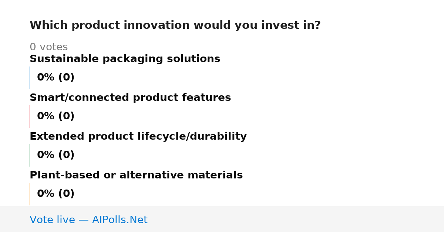Click the red bar for Smart/connected features
Image resolution: width=444 pixels, height=232 pixels.
coord(30,116)
